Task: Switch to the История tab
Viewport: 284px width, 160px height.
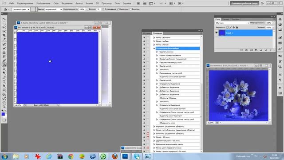Action: [147, 33]
